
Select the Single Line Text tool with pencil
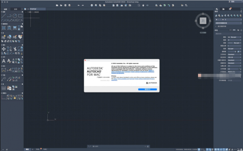(9, 61)
